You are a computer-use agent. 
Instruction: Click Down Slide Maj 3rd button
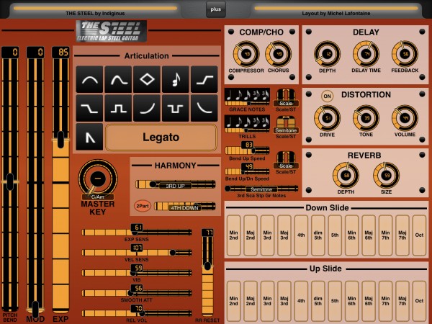pyautogui.click(x=284, y=235)
